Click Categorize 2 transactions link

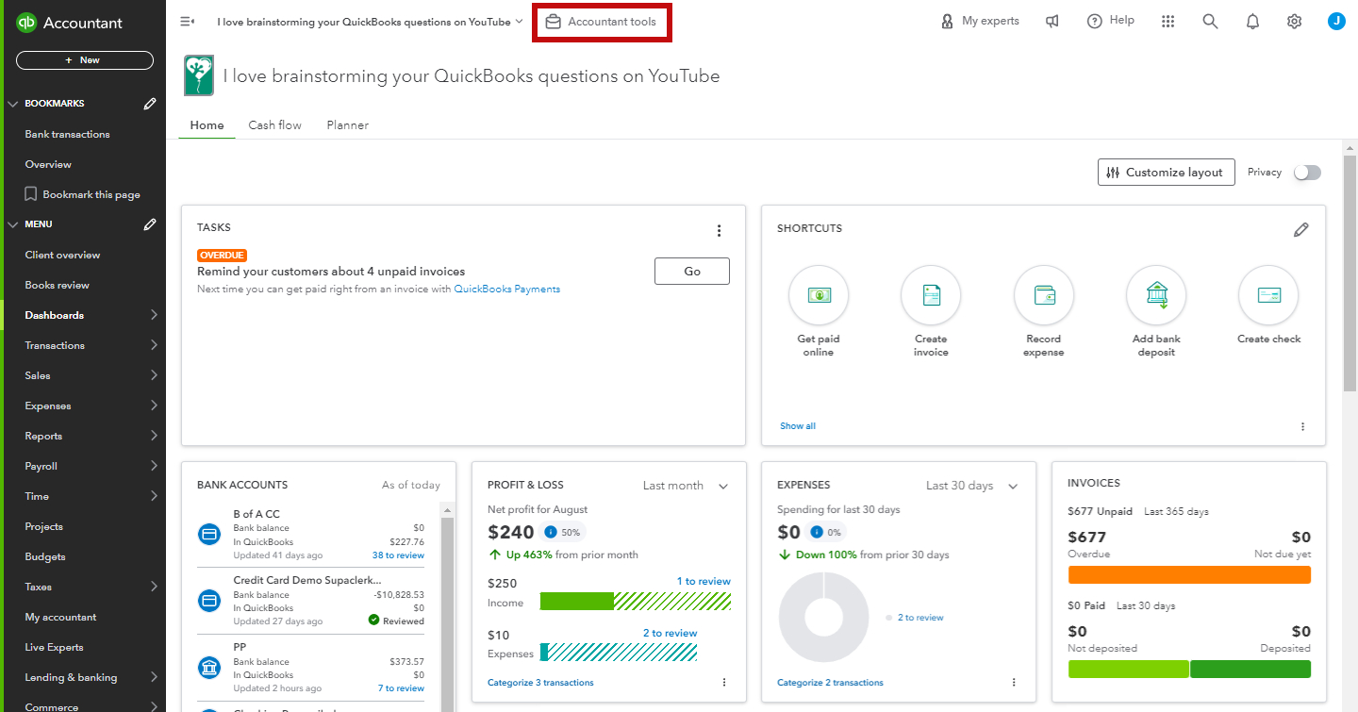click(830, 682)
